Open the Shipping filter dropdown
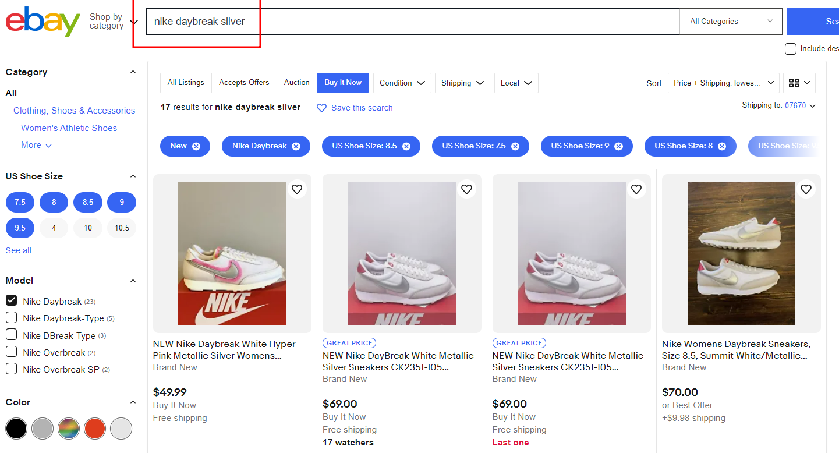This screenshot has height=453, width=839. pyautogui.click(x=463, y=83)
